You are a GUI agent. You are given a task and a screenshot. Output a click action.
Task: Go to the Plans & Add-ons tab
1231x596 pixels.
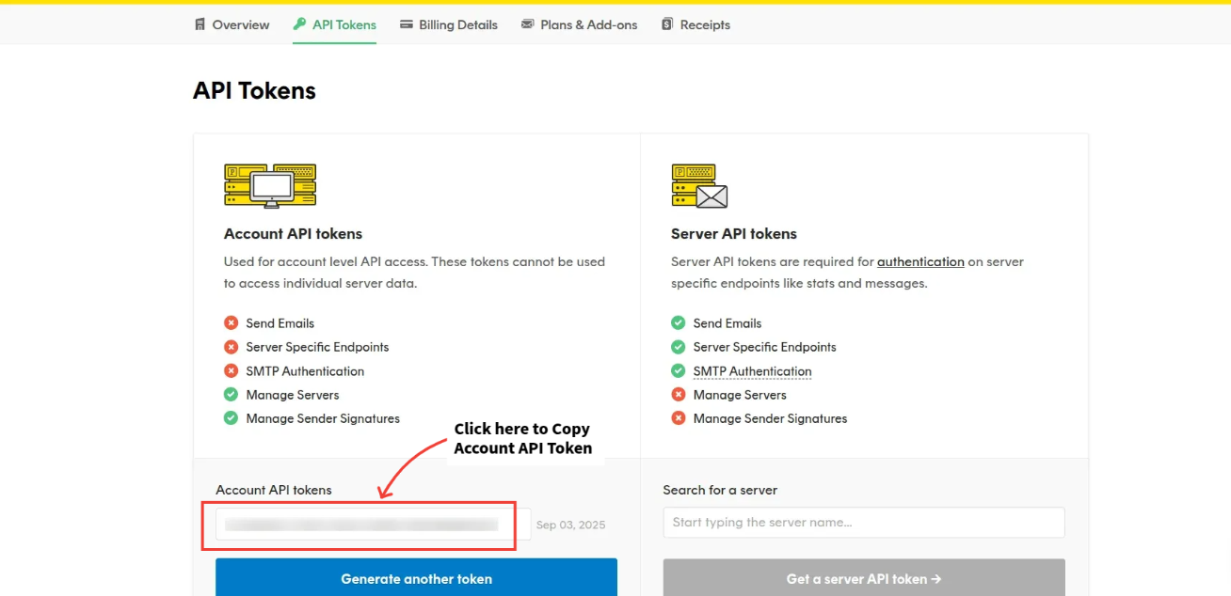click(x=588, y=25)
